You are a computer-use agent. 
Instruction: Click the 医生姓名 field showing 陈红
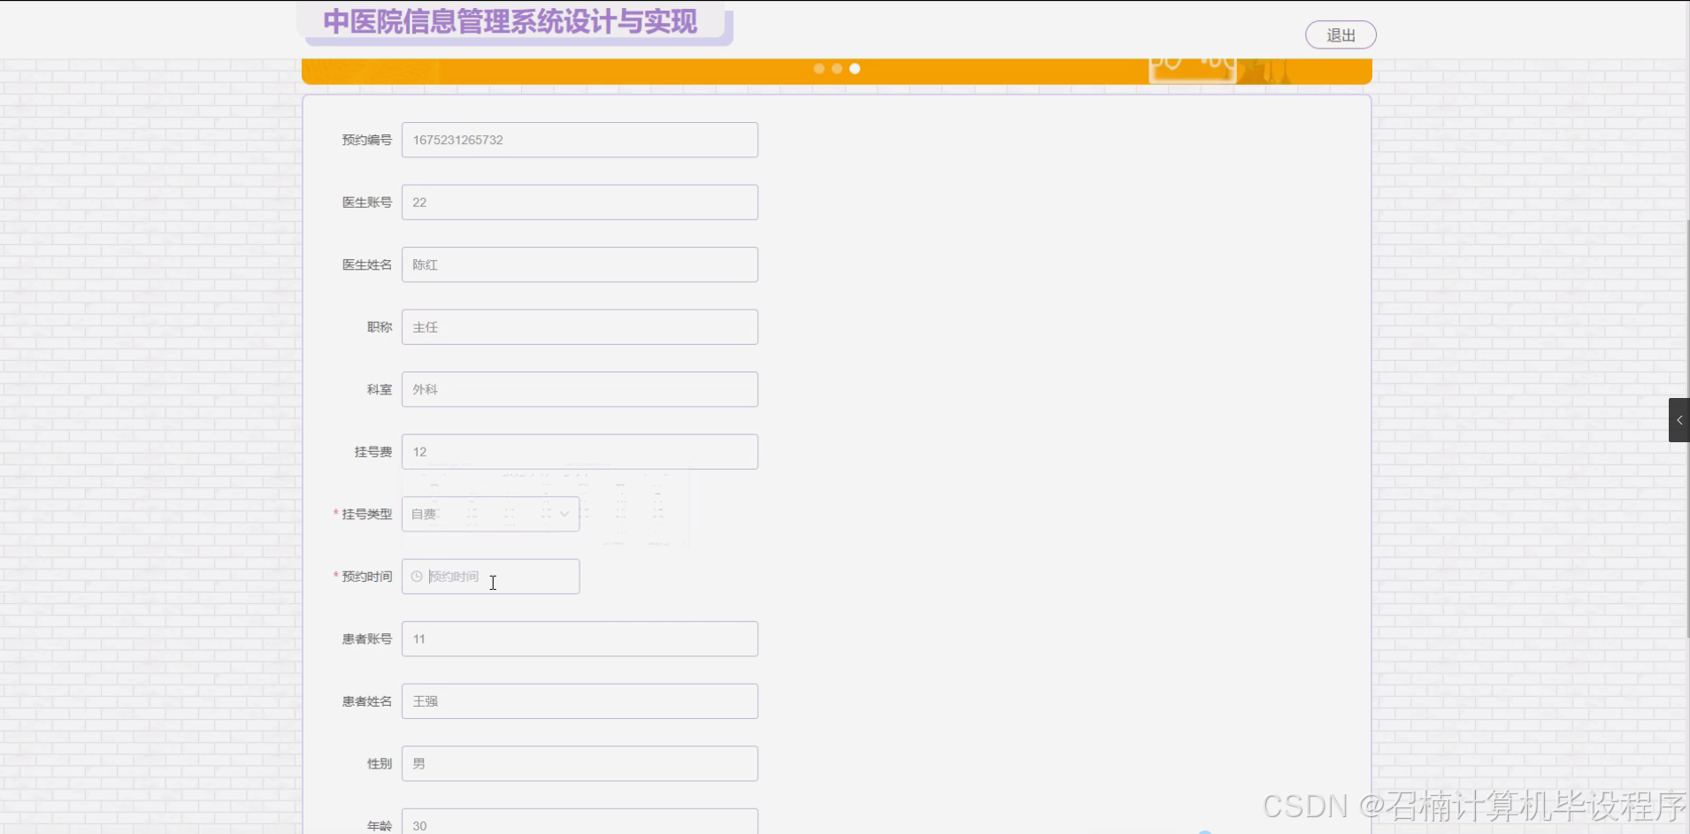point(580,264)
